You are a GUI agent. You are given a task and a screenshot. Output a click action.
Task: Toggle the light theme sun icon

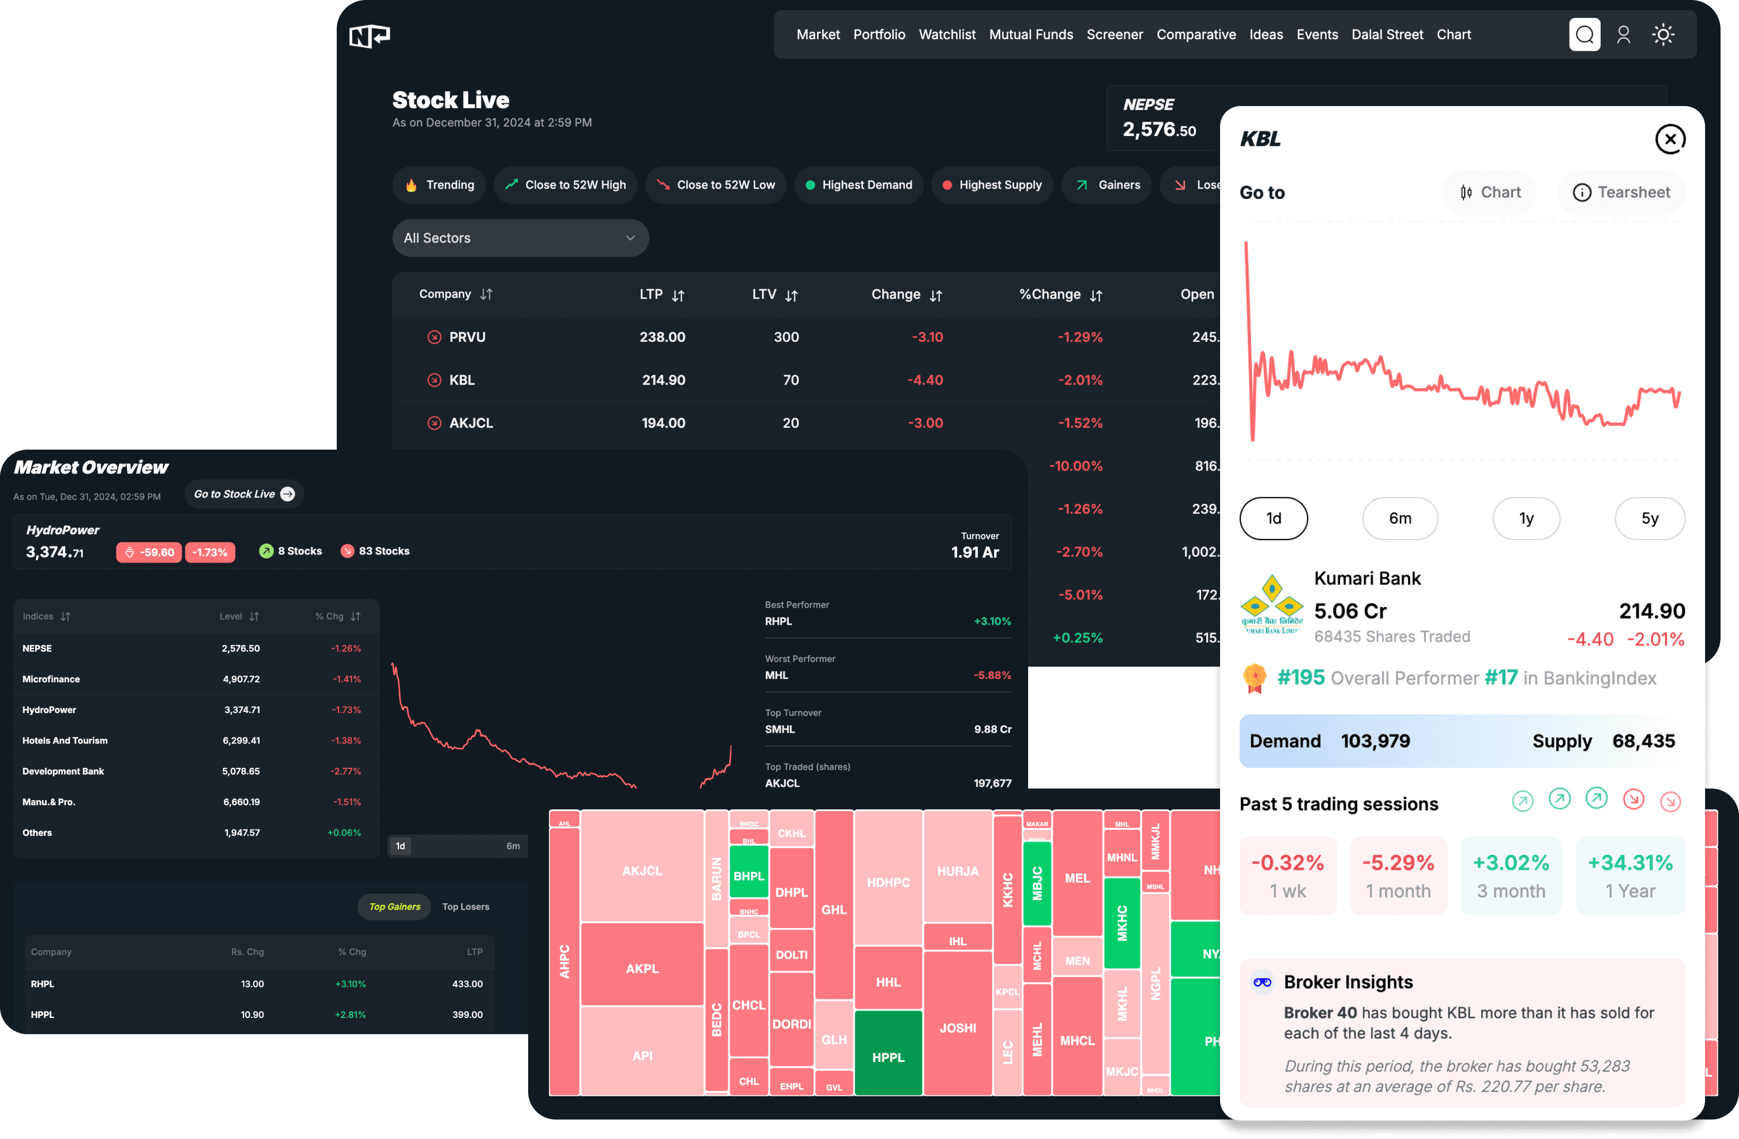(1663, 35)
